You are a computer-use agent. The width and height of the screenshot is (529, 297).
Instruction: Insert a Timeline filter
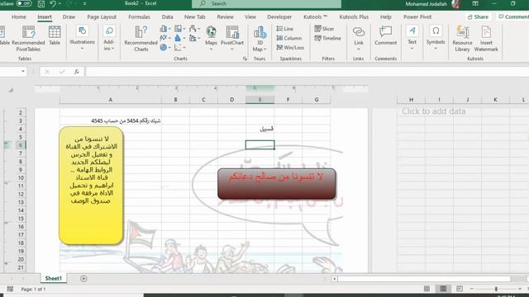327,38
